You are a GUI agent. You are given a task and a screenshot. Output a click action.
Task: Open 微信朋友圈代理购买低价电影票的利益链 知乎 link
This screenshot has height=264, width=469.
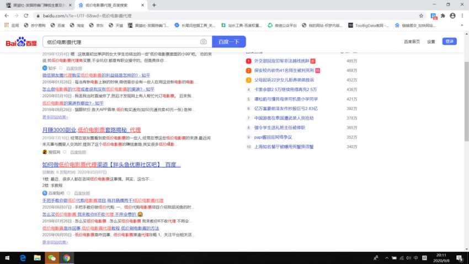point(96,75)
